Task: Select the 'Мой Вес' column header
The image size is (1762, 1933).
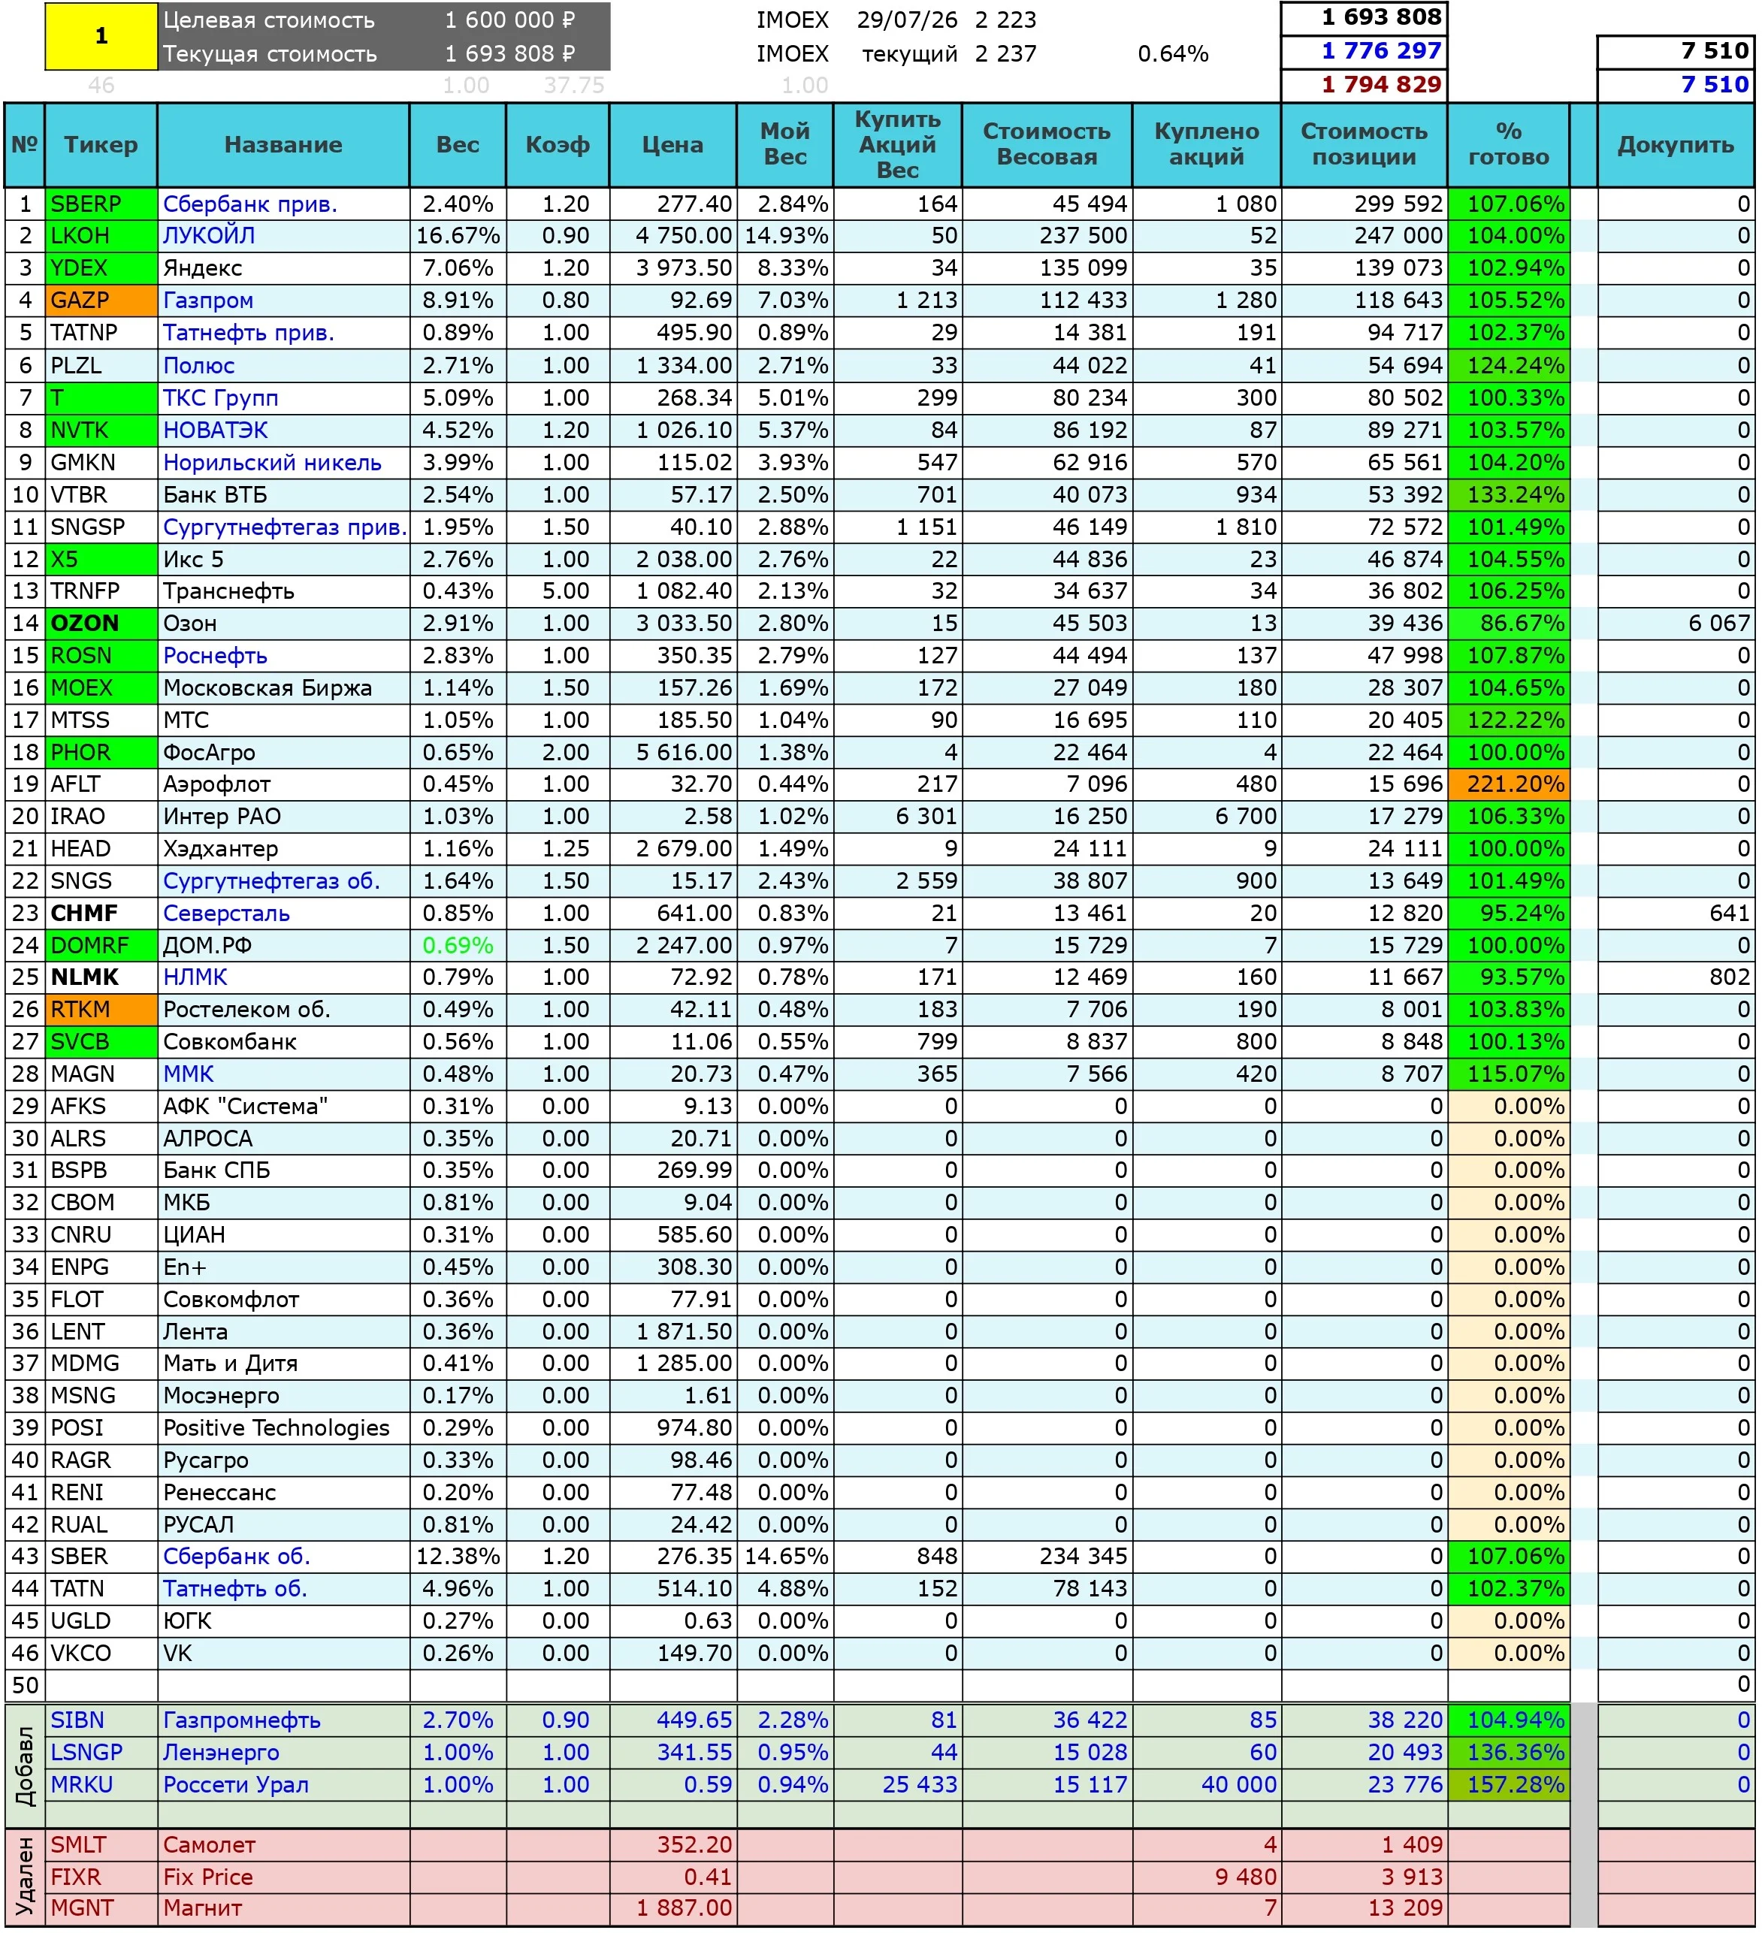Action: click(784, 145)
